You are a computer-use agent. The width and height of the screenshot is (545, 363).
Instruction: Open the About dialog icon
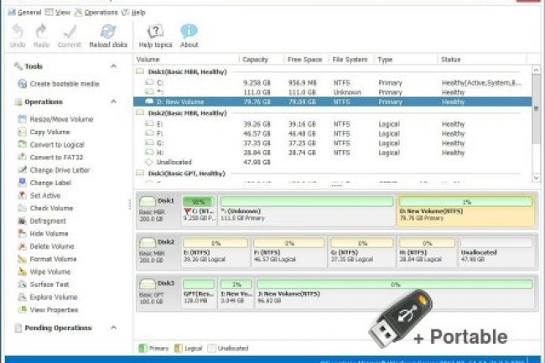189,34
